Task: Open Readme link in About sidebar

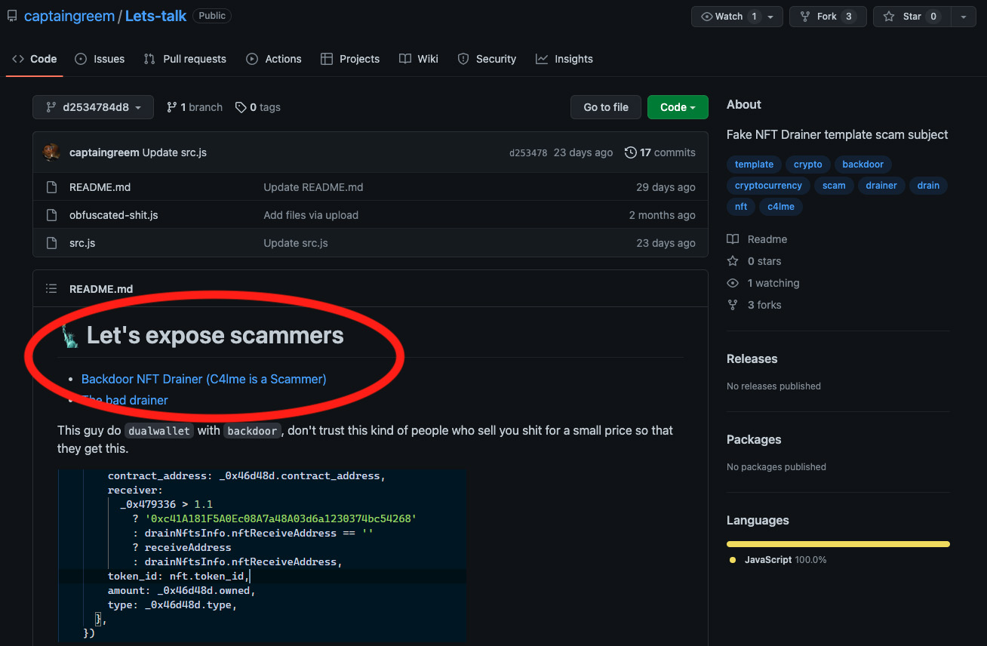Action: (757, 239)
